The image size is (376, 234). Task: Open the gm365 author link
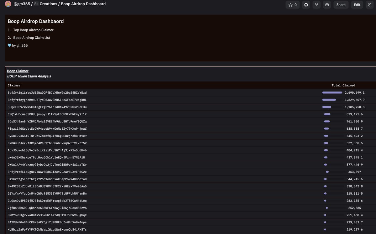[x=22, y=46]
